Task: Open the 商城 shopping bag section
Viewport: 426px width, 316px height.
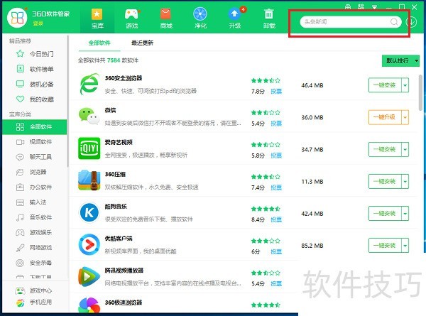Action: pyautogui.click(x=166, y=18)
